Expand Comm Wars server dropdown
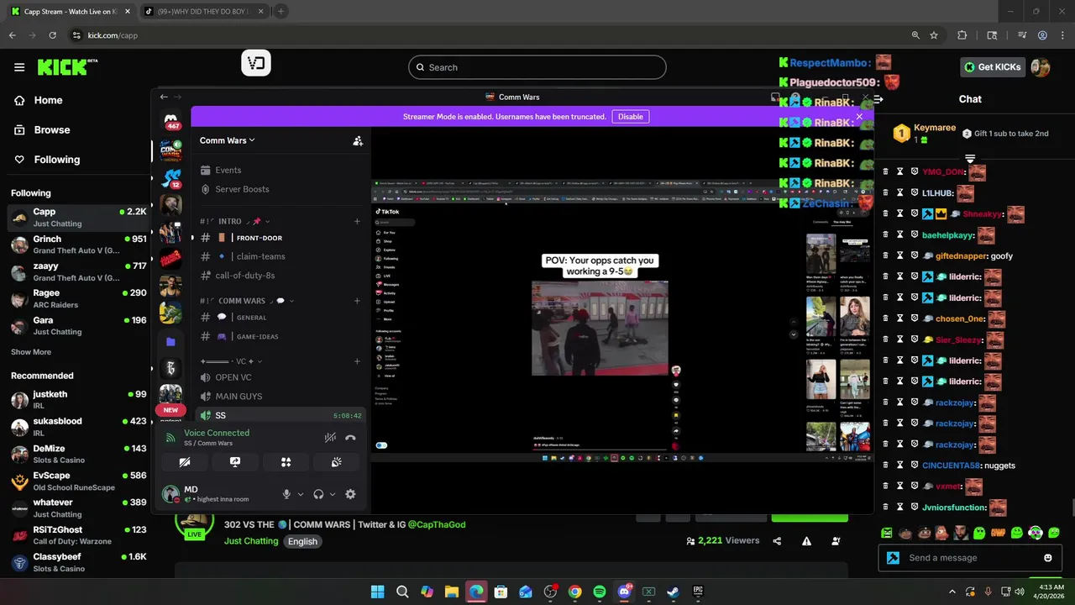 point(227,140)
